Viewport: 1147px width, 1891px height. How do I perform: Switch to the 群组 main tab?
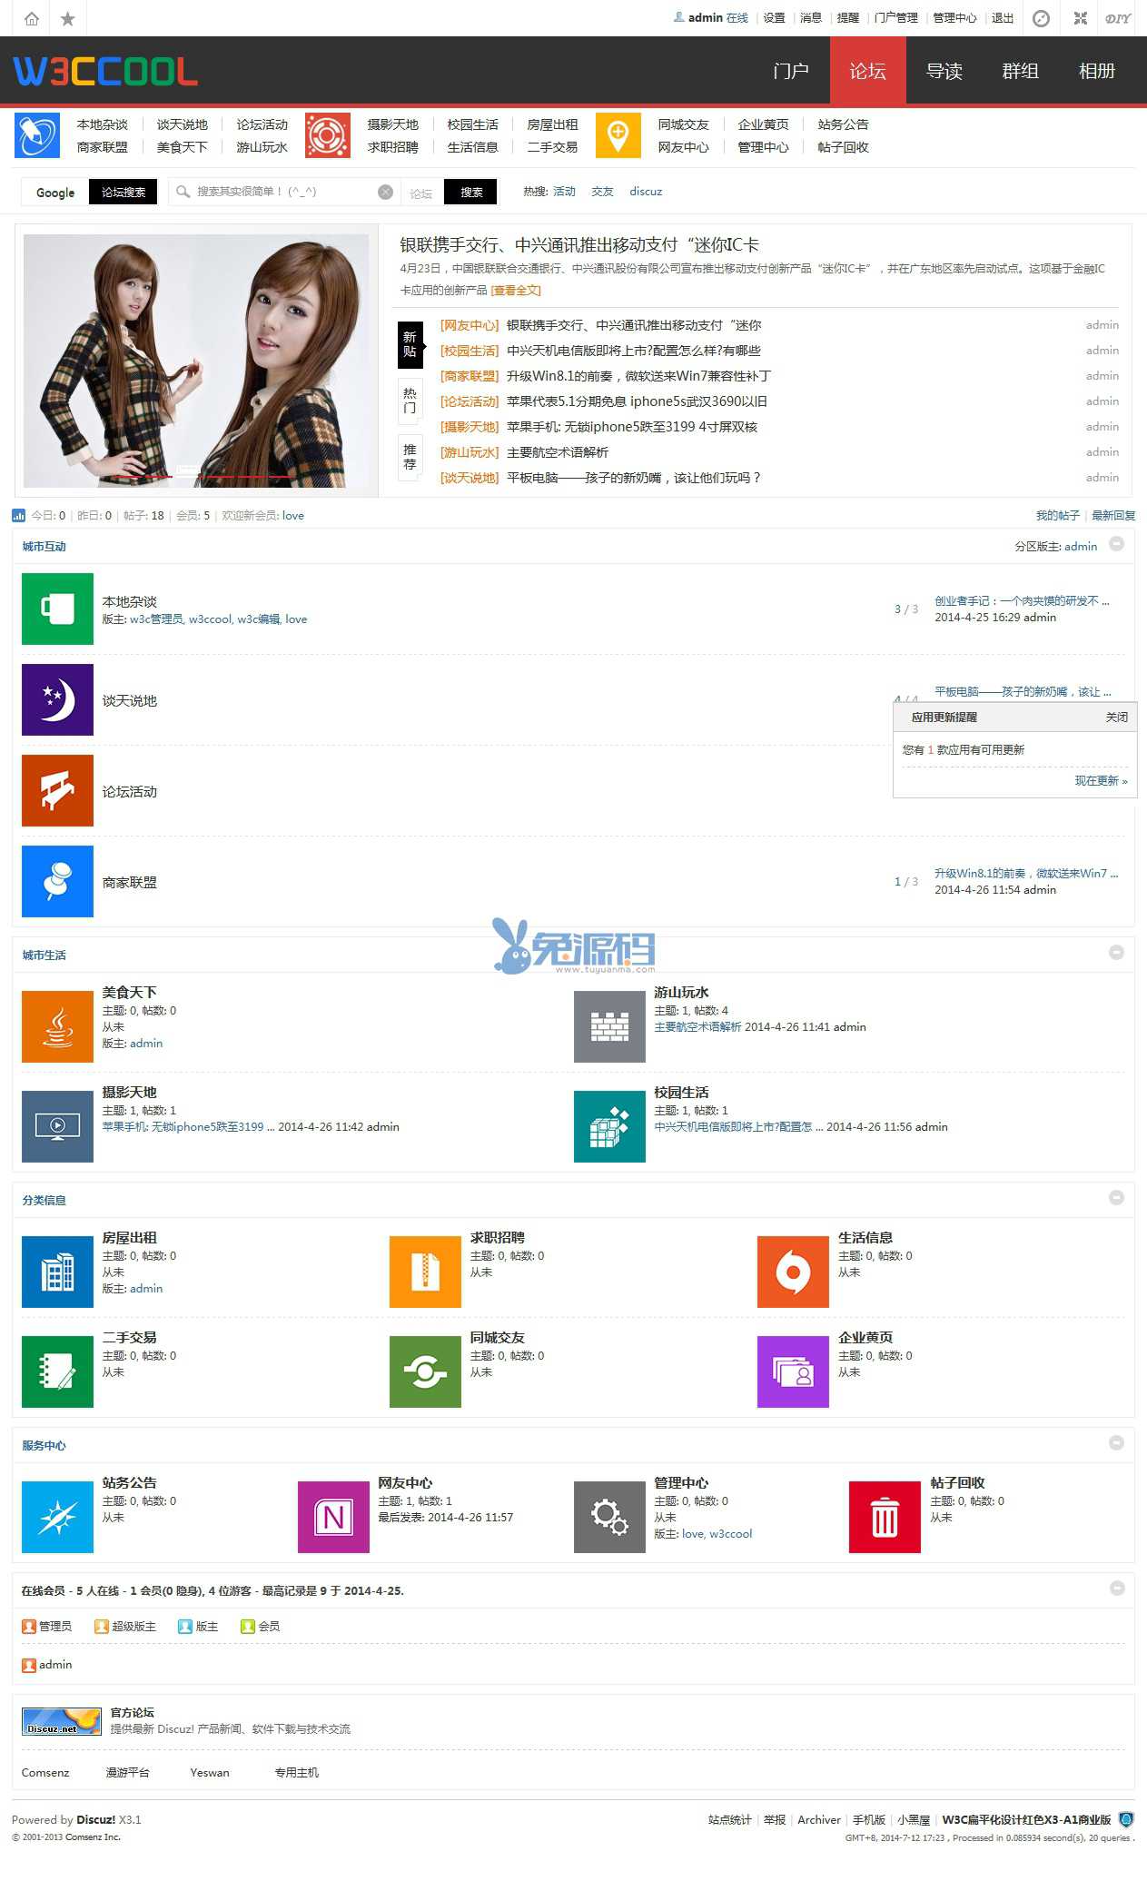(1021, 71)
